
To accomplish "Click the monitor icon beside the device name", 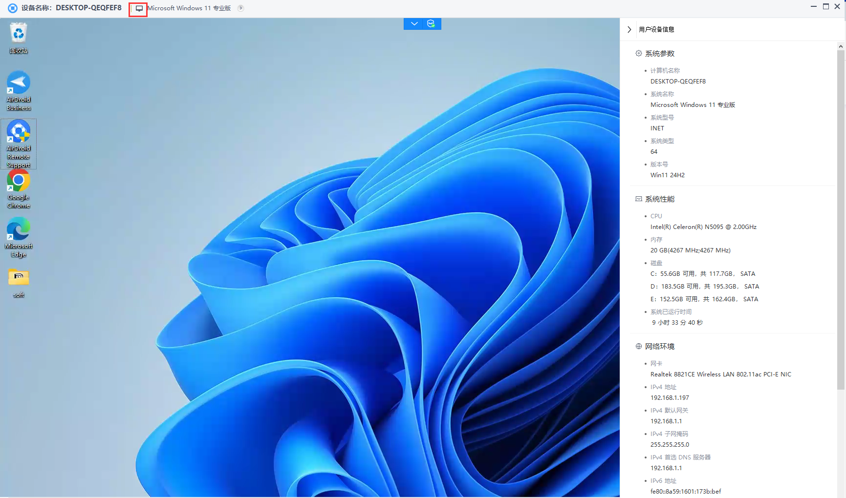I will coord(139,8).
